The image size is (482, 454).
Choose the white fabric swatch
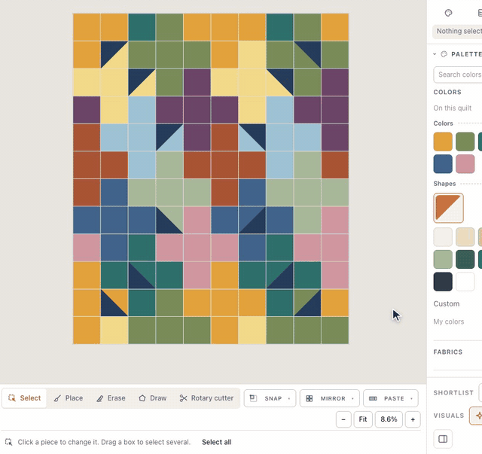pos(465,282)
